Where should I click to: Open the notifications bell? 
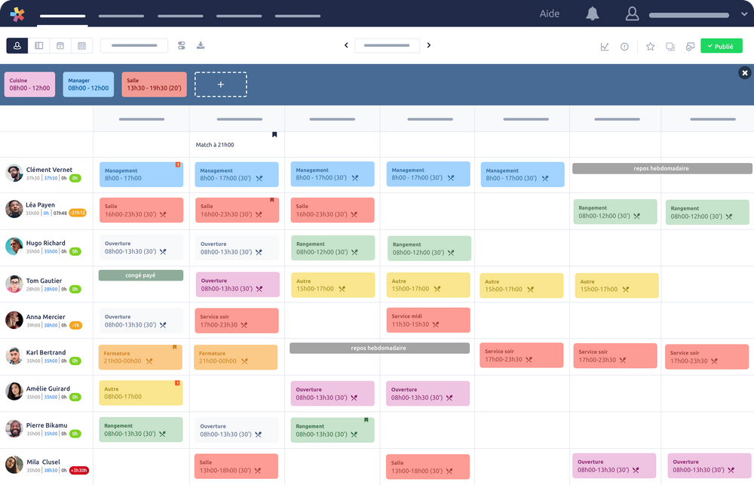tap(593, 14)
